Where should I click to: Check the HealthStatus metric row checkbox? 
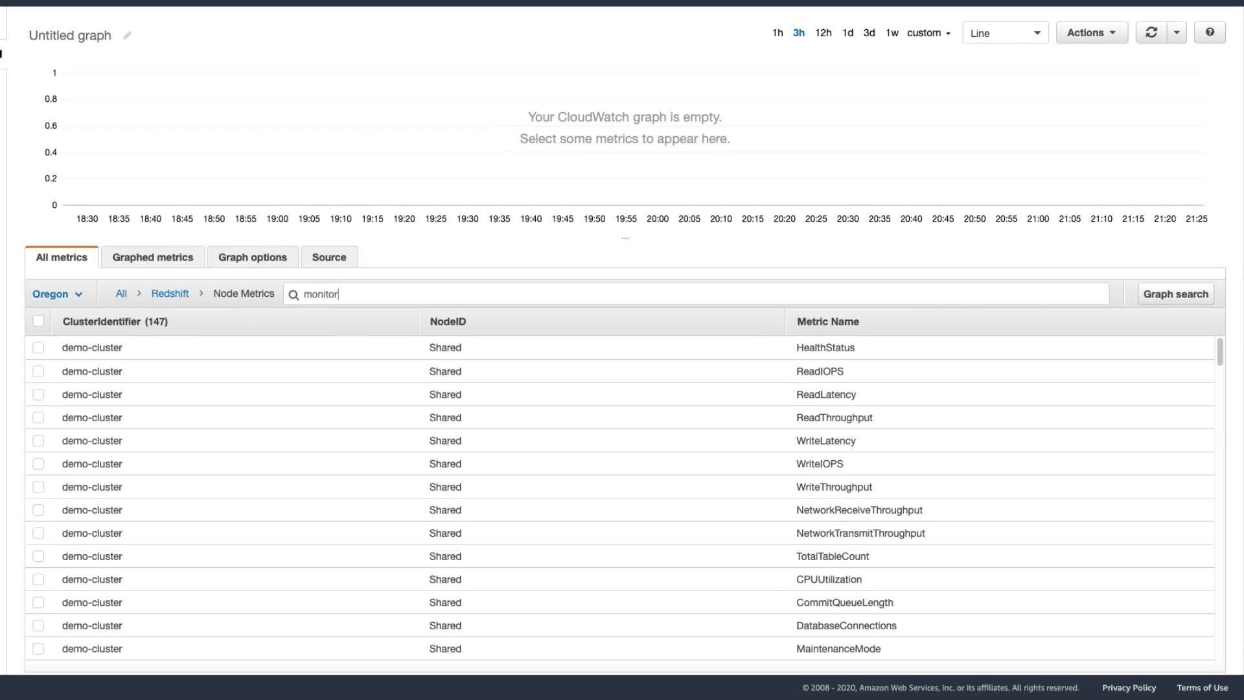pyautogui.click(x=38, y=348)
